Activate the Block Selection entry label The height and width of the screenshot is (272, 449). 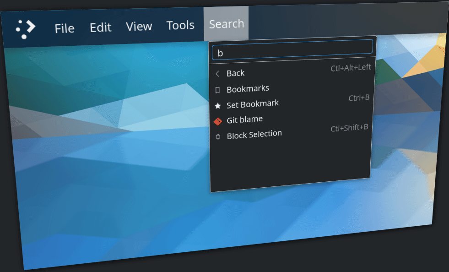(254, 135)
